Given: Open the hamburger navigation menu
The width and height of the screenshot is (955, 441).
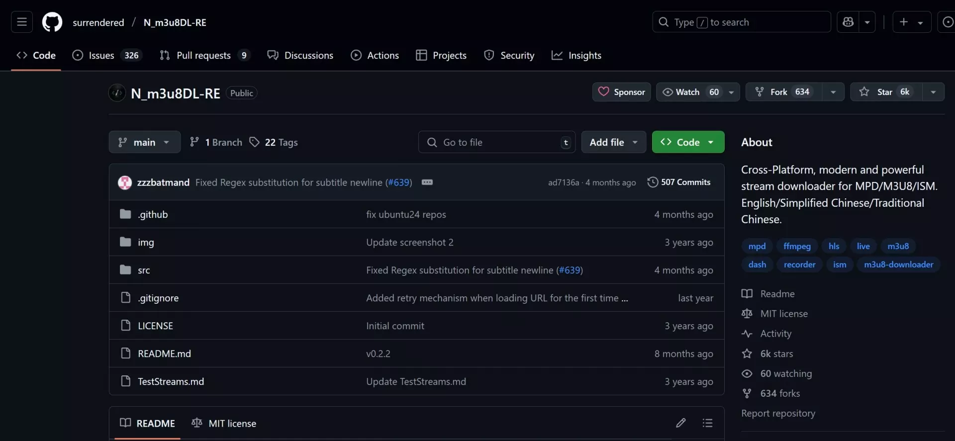Looking at the screenshot, I should click(x=22, y=22).
